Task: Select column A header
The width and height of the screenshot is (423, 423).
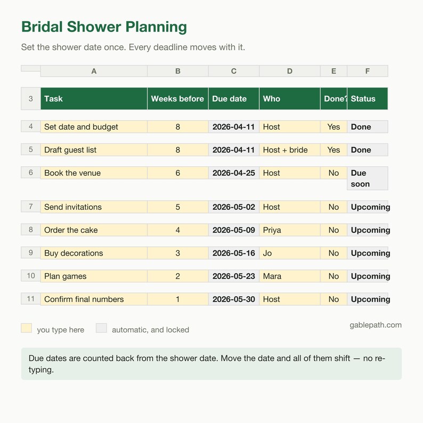Action: point(94,71)
